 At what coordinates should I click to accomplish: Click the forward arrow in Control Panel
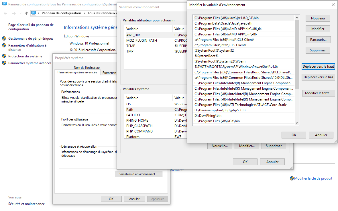pyautogui.click(x=14, y=13)
